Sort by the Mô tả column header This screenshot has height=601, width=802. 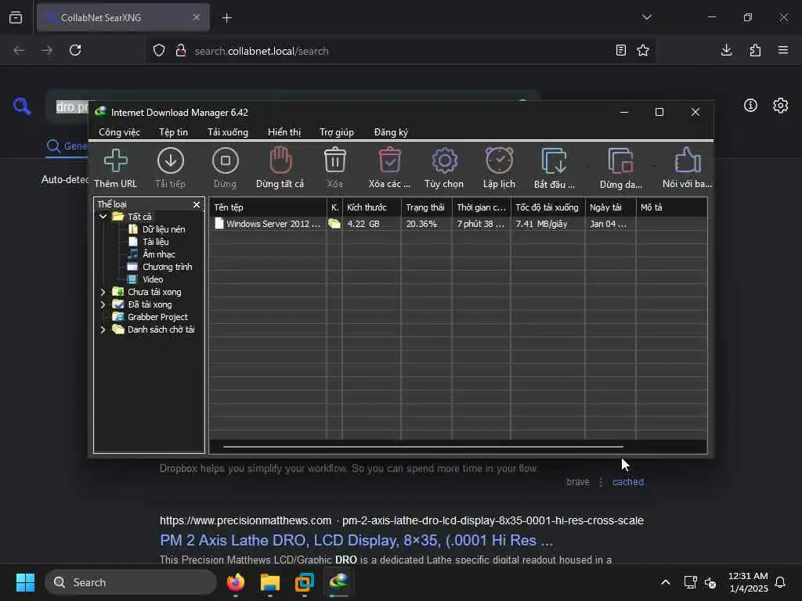pos(671,207)
